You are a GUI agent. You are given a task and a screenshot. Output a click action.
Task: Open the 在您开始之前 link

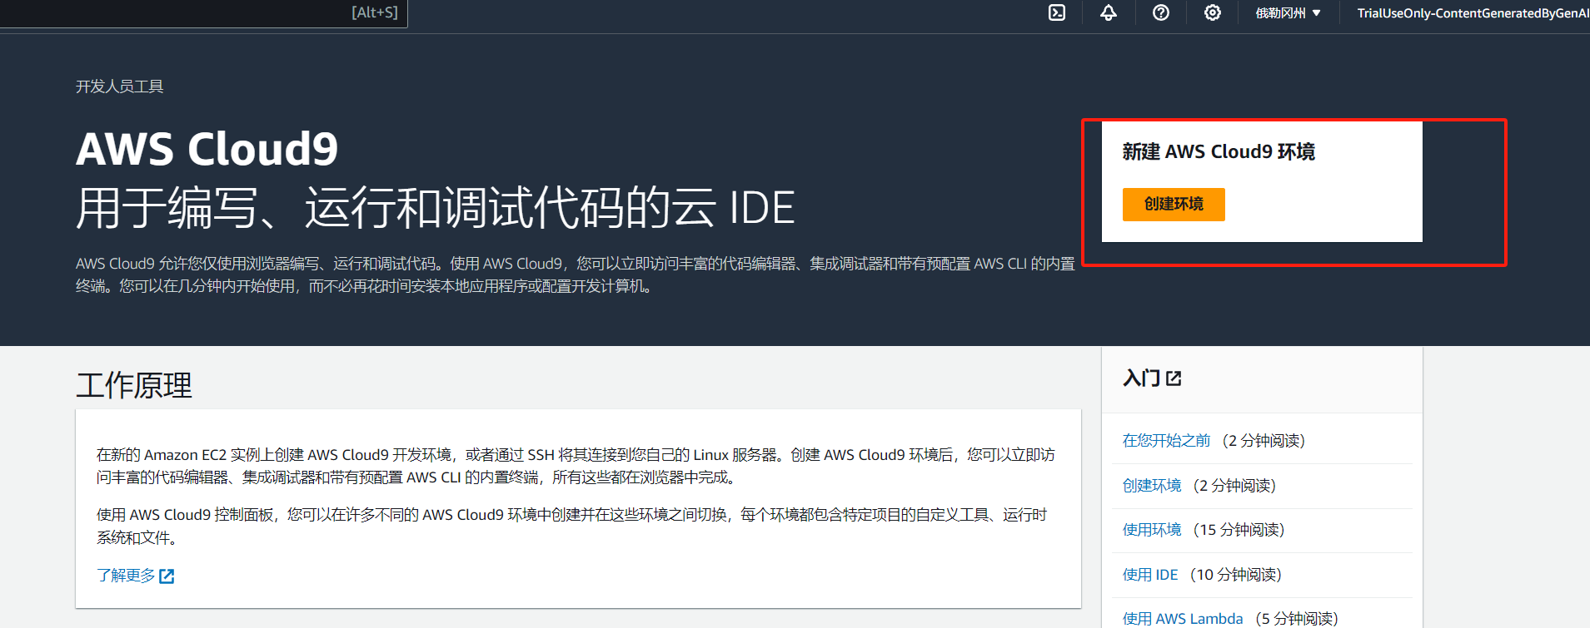1166,440
